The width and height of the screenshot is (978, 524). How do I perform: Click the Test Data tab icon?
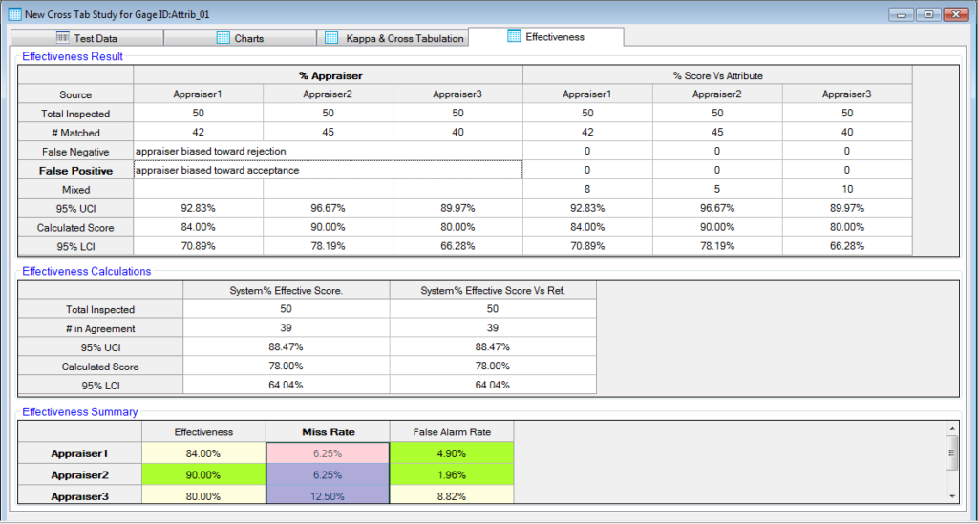[63, 38]
